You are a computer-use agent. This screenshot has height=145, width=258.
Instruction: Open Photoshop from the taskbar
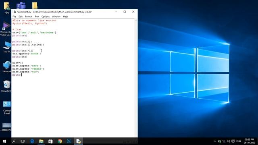point(69,141)
